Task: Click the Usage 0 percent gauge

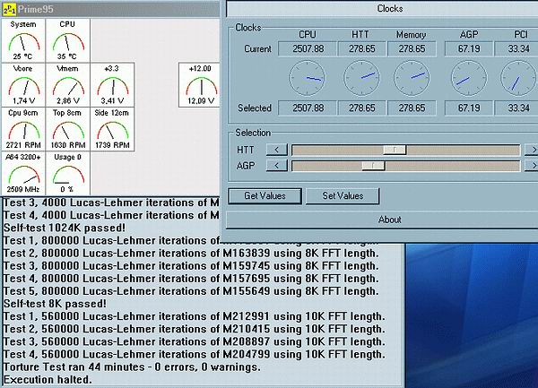Action: (67, 174)
